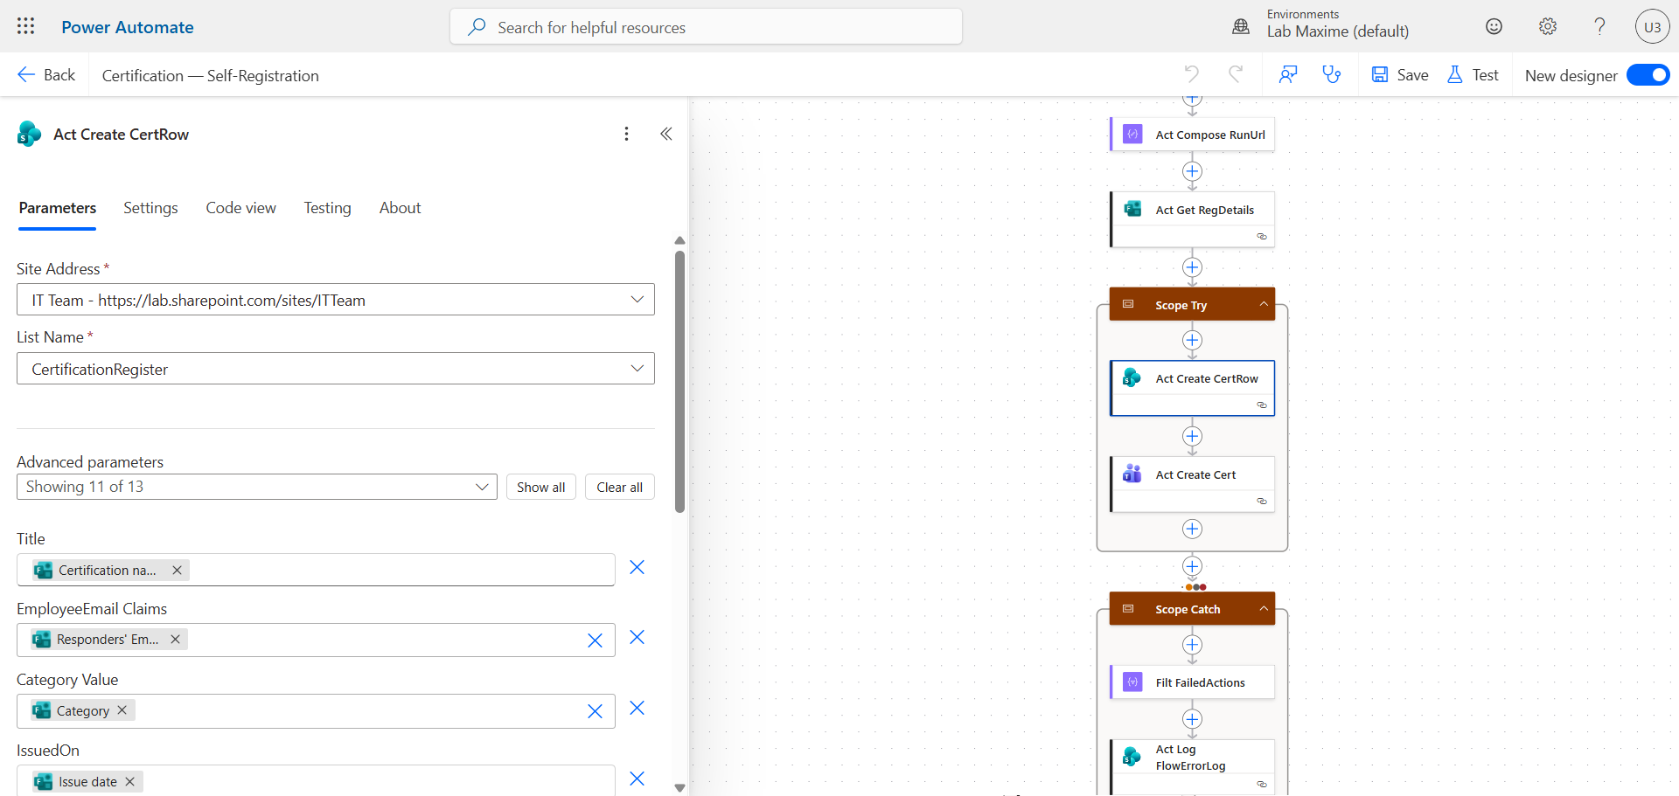Select the Act Create Cert action
Image resolution: width=1679 pixels, height=796 pixels.
[x=1192, y=484]
